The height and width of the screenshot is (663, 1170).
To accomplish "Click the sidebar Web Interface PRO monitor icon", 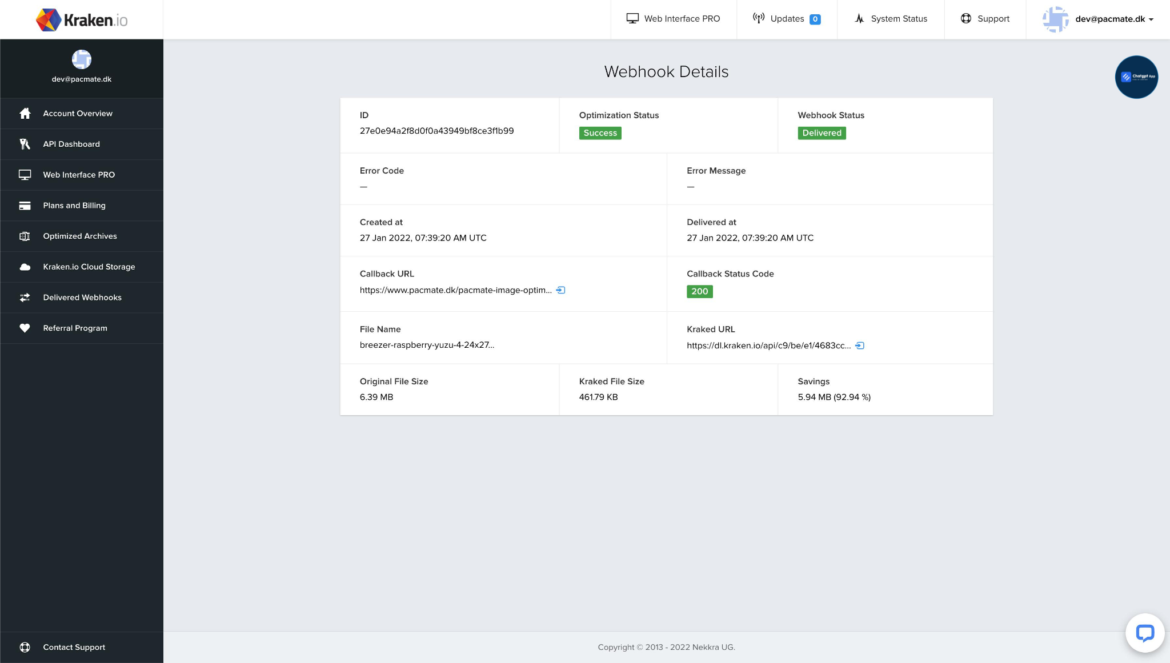I will click(x=25, y=175).
